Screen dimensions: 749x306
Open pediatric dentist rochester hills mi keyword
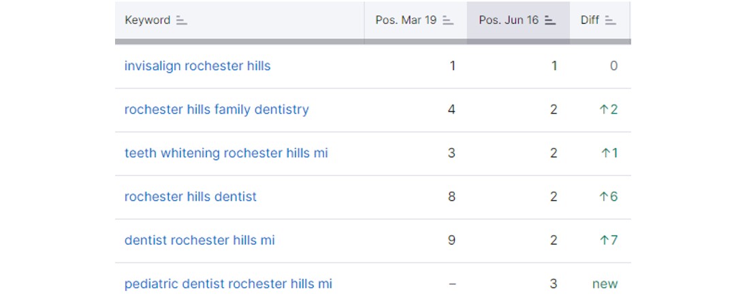(228, 284)
